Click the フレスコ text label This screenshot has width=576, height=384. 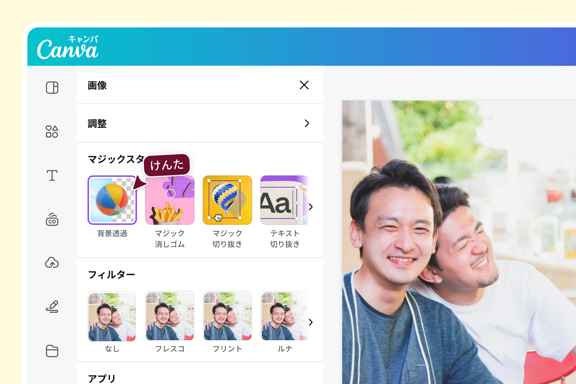[170, 349]
